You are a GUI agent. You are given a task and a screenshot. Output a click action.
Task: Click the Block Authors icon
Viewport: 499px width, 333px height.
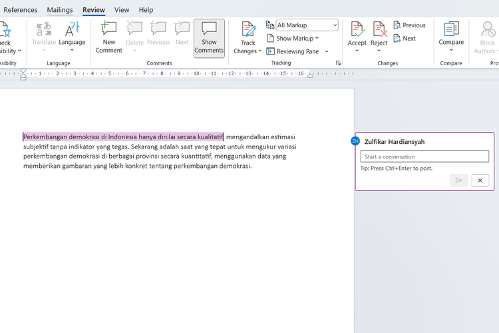pos(487,29)
